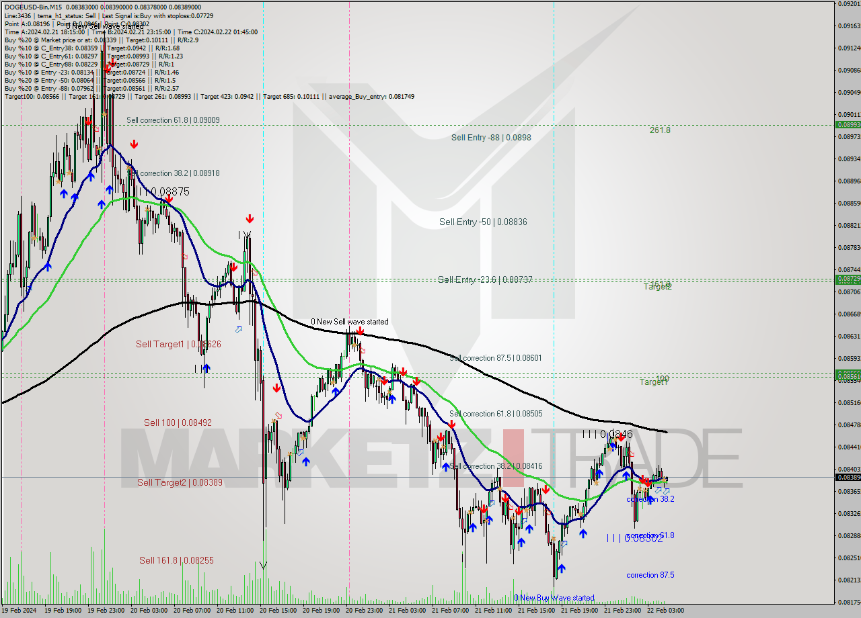Click the green 0.08993 price axis tag

pyautogui.click(x=847, y=125)
